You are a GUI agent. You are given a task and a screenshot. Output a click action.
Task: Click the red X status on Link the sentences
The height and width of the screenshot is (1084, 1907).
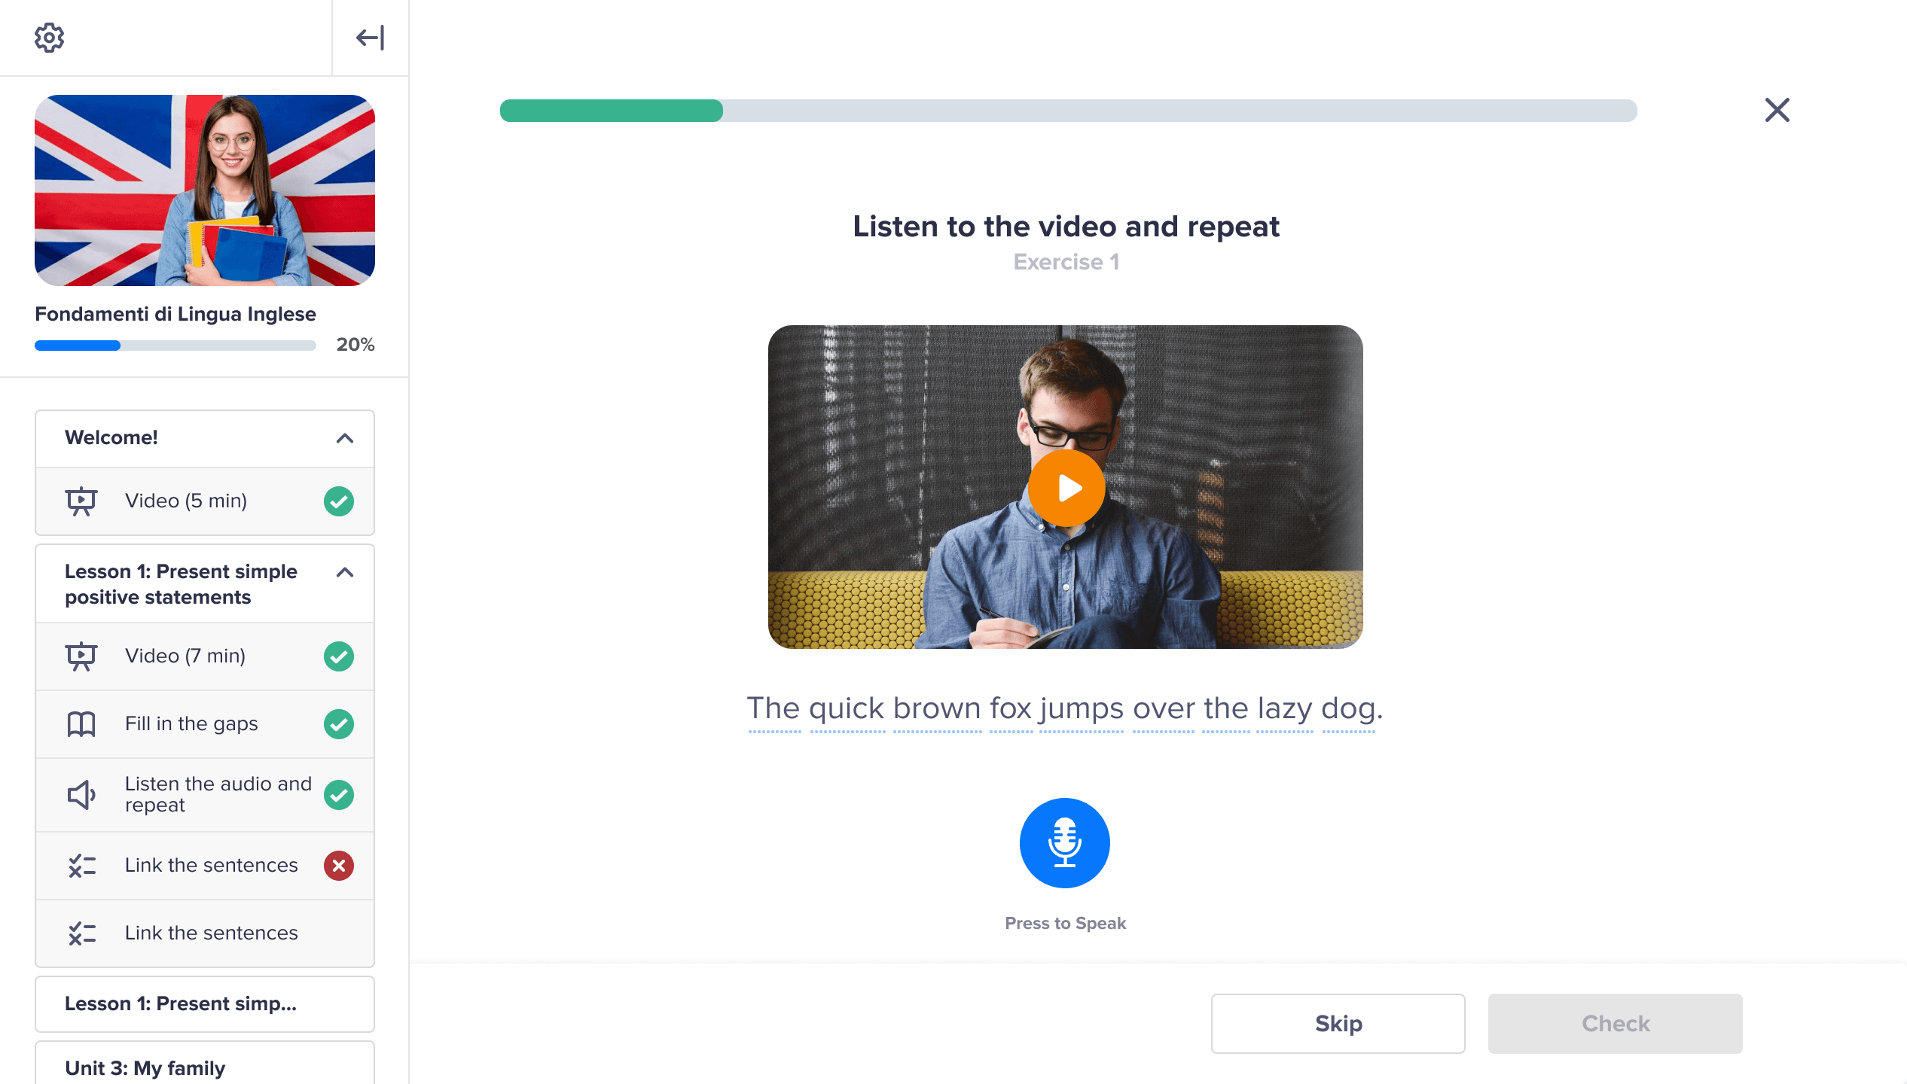(339, 866)
